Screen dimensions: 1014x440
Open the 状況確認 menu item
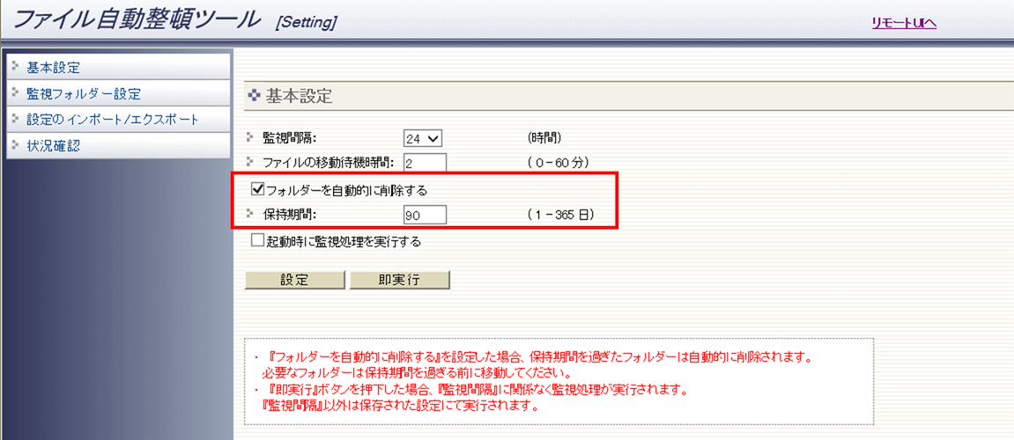coord(118,146)
